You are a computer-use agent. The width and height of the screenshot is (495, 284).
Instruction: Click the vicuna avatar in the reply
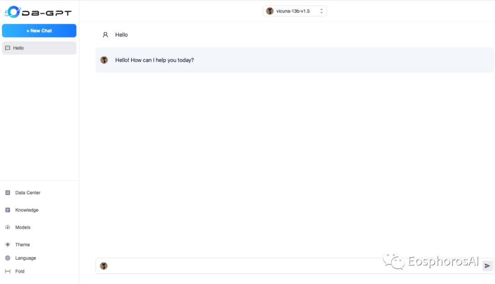pyautogui.click(x=104, y=60)
